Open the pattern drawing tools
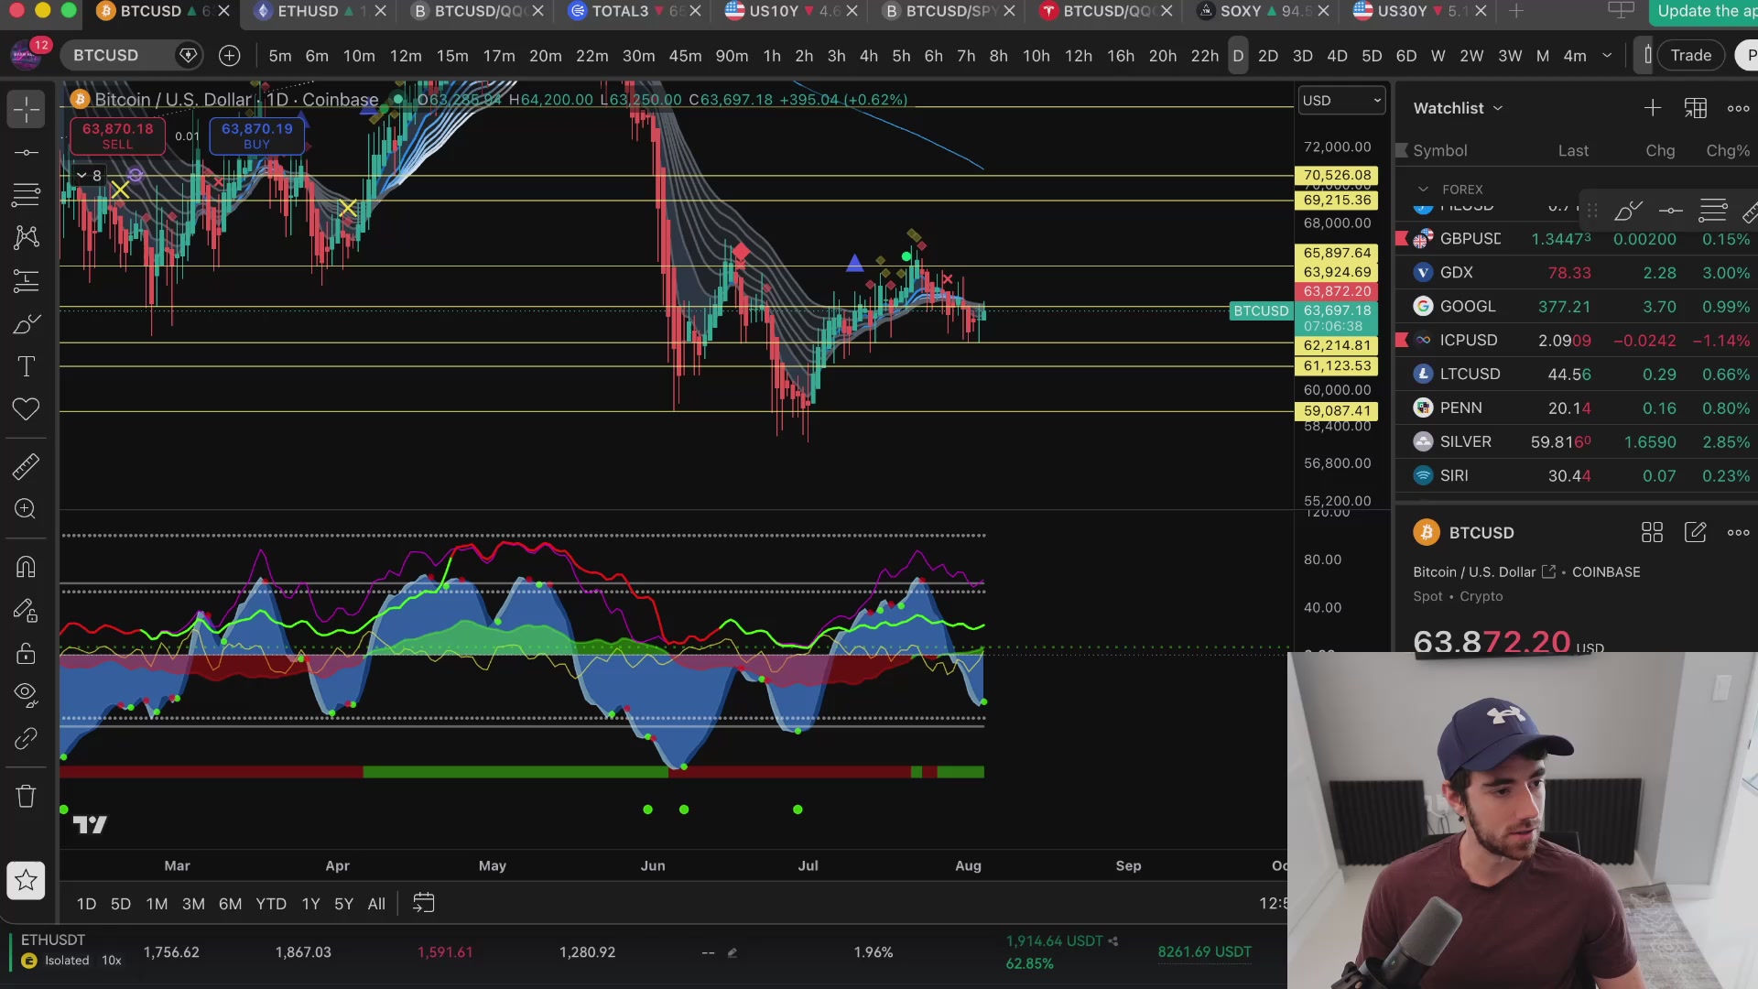Screen dimensions: 1758x989 26,237
